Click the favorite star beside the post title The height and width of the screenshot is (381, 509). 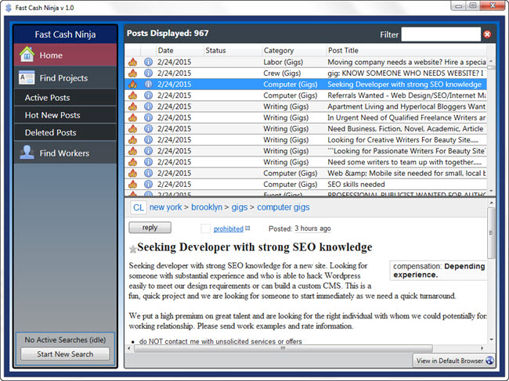click(133, 249)
